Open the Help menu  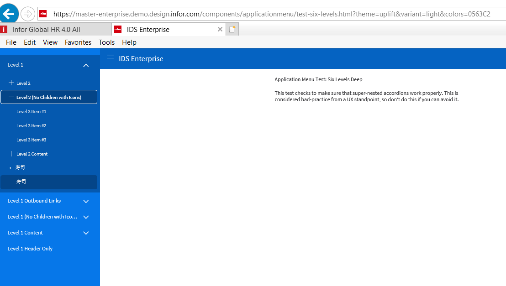pyautogui.click(x=129, y=42)
